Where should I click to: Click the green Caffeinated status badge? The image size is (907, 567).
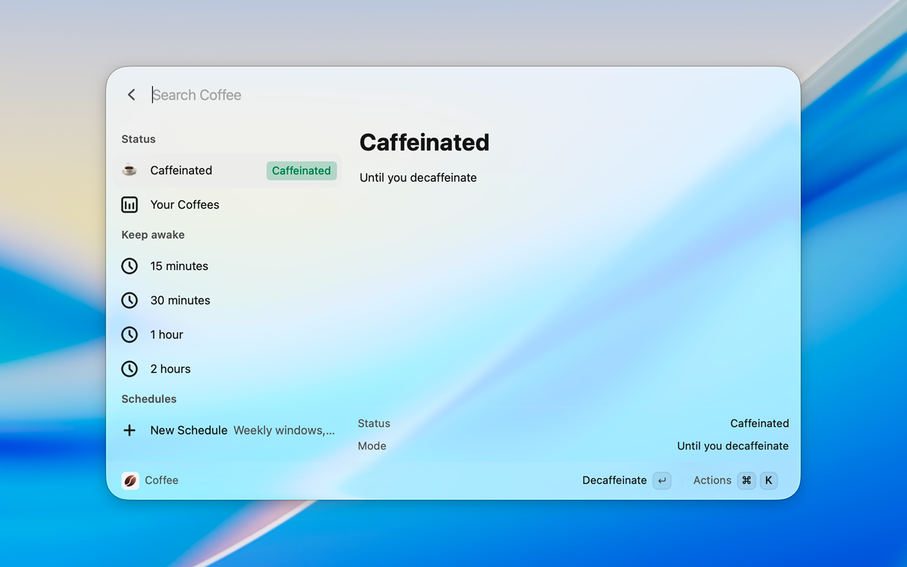pyautogui.click(x=302, y=171)
